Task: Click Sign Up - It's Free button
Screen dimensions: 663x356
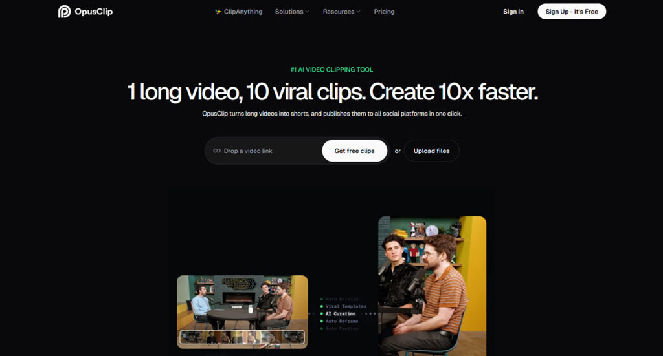Action: 572,12
